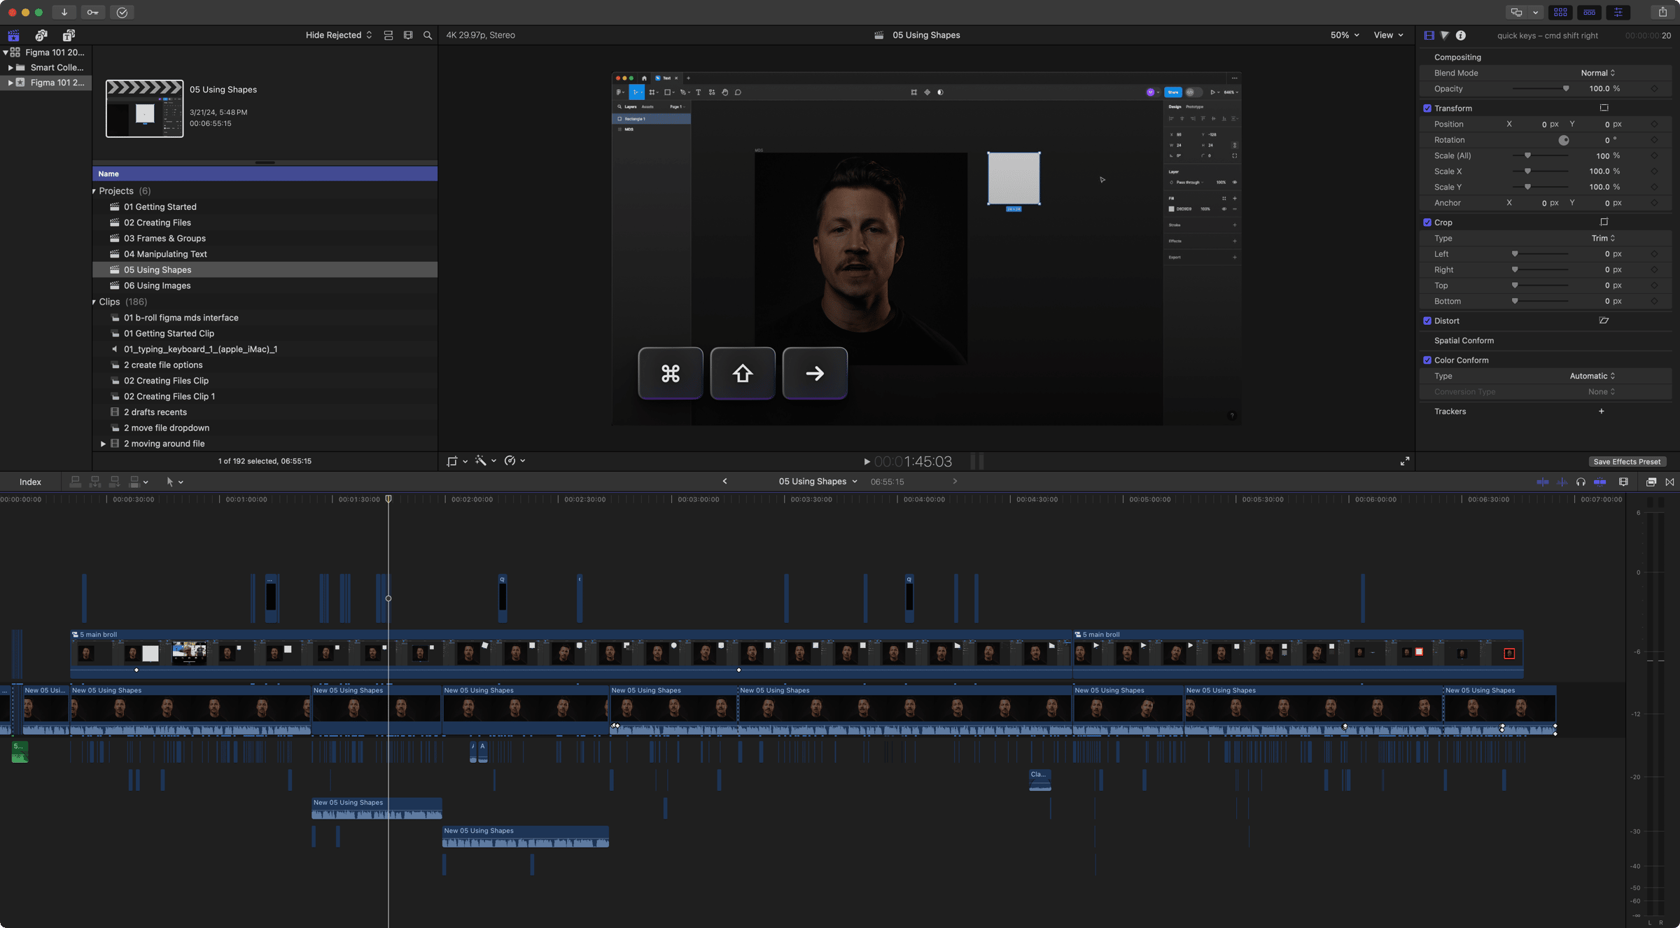Screen dimensions: 1680x928
Task: Click the Save Effects Preset button
Action: click(1627, 462)
